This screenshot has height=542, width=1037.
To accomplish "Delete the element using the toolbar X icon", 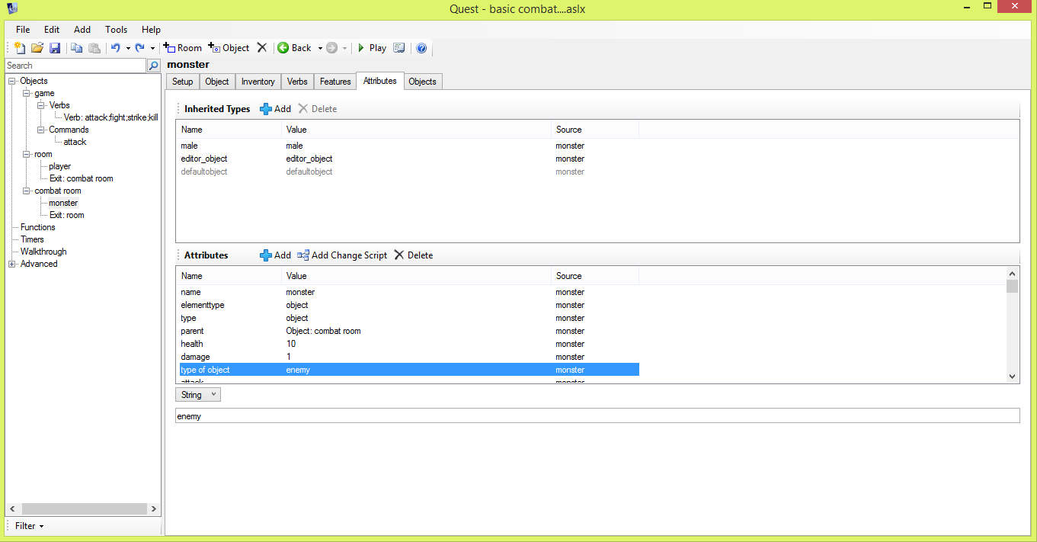I will point(262,48).
